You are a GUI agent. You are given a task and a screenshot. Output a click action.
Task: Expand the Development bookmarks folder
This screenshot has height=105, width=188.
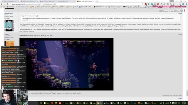[x=45, y=7]
